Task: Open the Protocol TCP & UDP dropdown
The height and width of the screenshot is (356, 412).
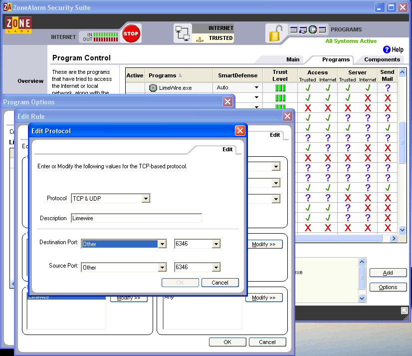Action: (x=146, y=199)
